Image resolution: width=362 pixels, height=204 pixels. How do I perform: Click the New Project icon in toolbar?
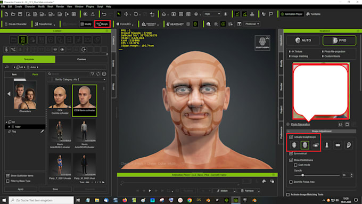[6, 14]
